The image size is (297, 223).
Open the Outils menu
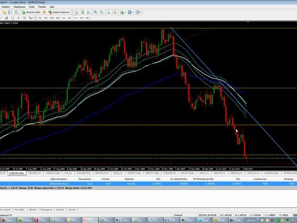click(32, 7)
